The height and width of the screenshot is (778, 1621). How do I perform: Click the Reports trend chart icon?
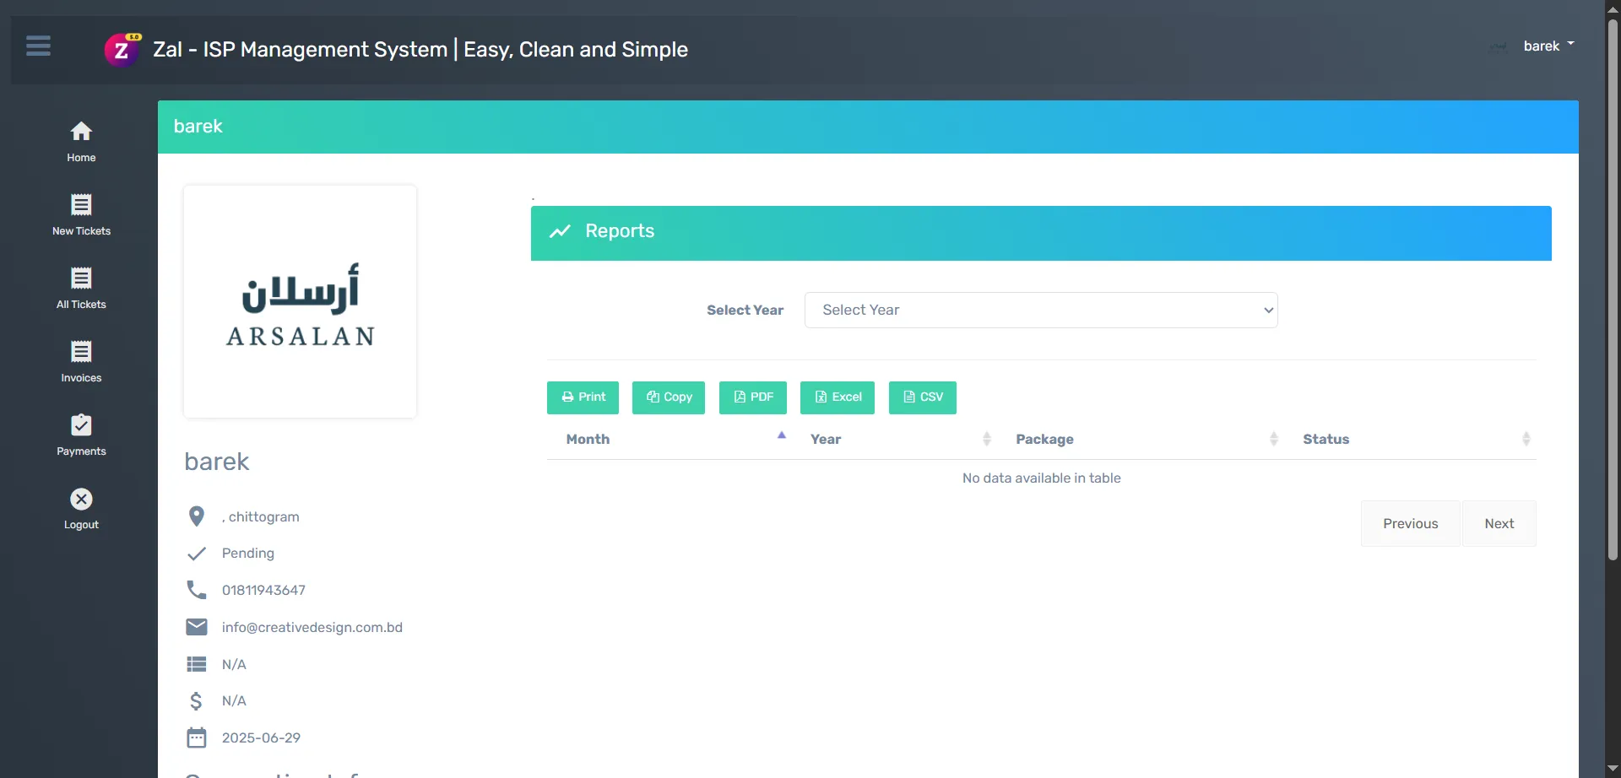(x=561, y=231)
